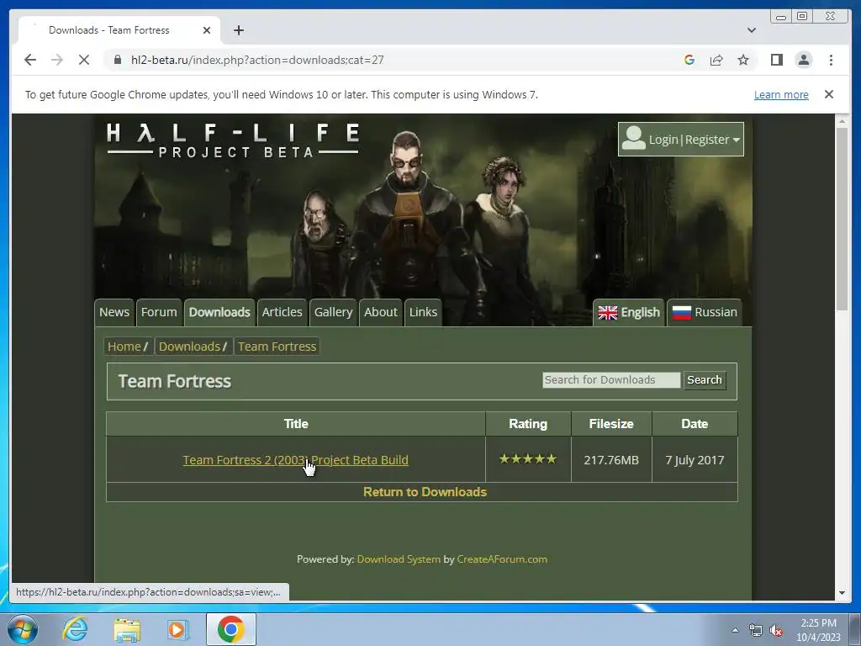
Task: Click the Title column header
Action: (296, 424)
